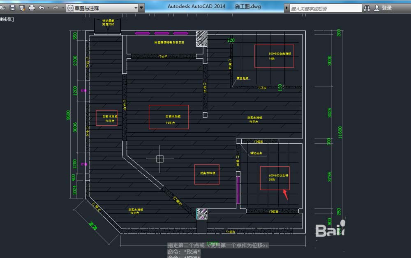Click the Save icon in quick access toolbar
The image size is (411, 258).
tap(12, 8)
